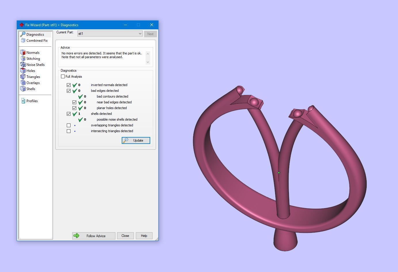Enable the Full Analysis checkbox

point(63,77)
